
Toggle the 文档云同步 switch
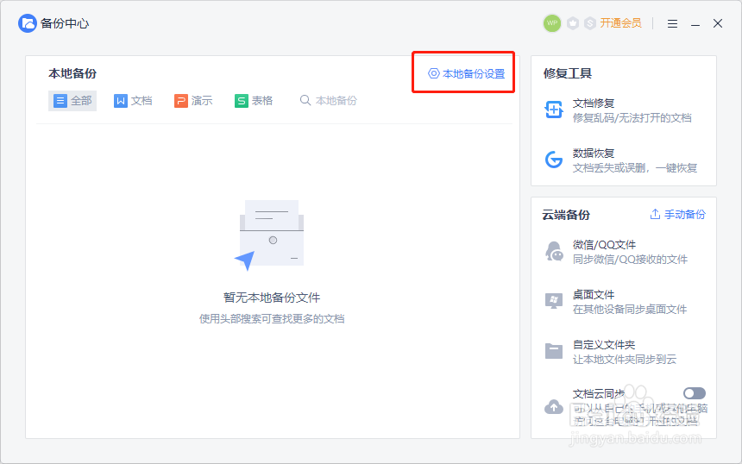pyautogui.click(x=695, y=393)
